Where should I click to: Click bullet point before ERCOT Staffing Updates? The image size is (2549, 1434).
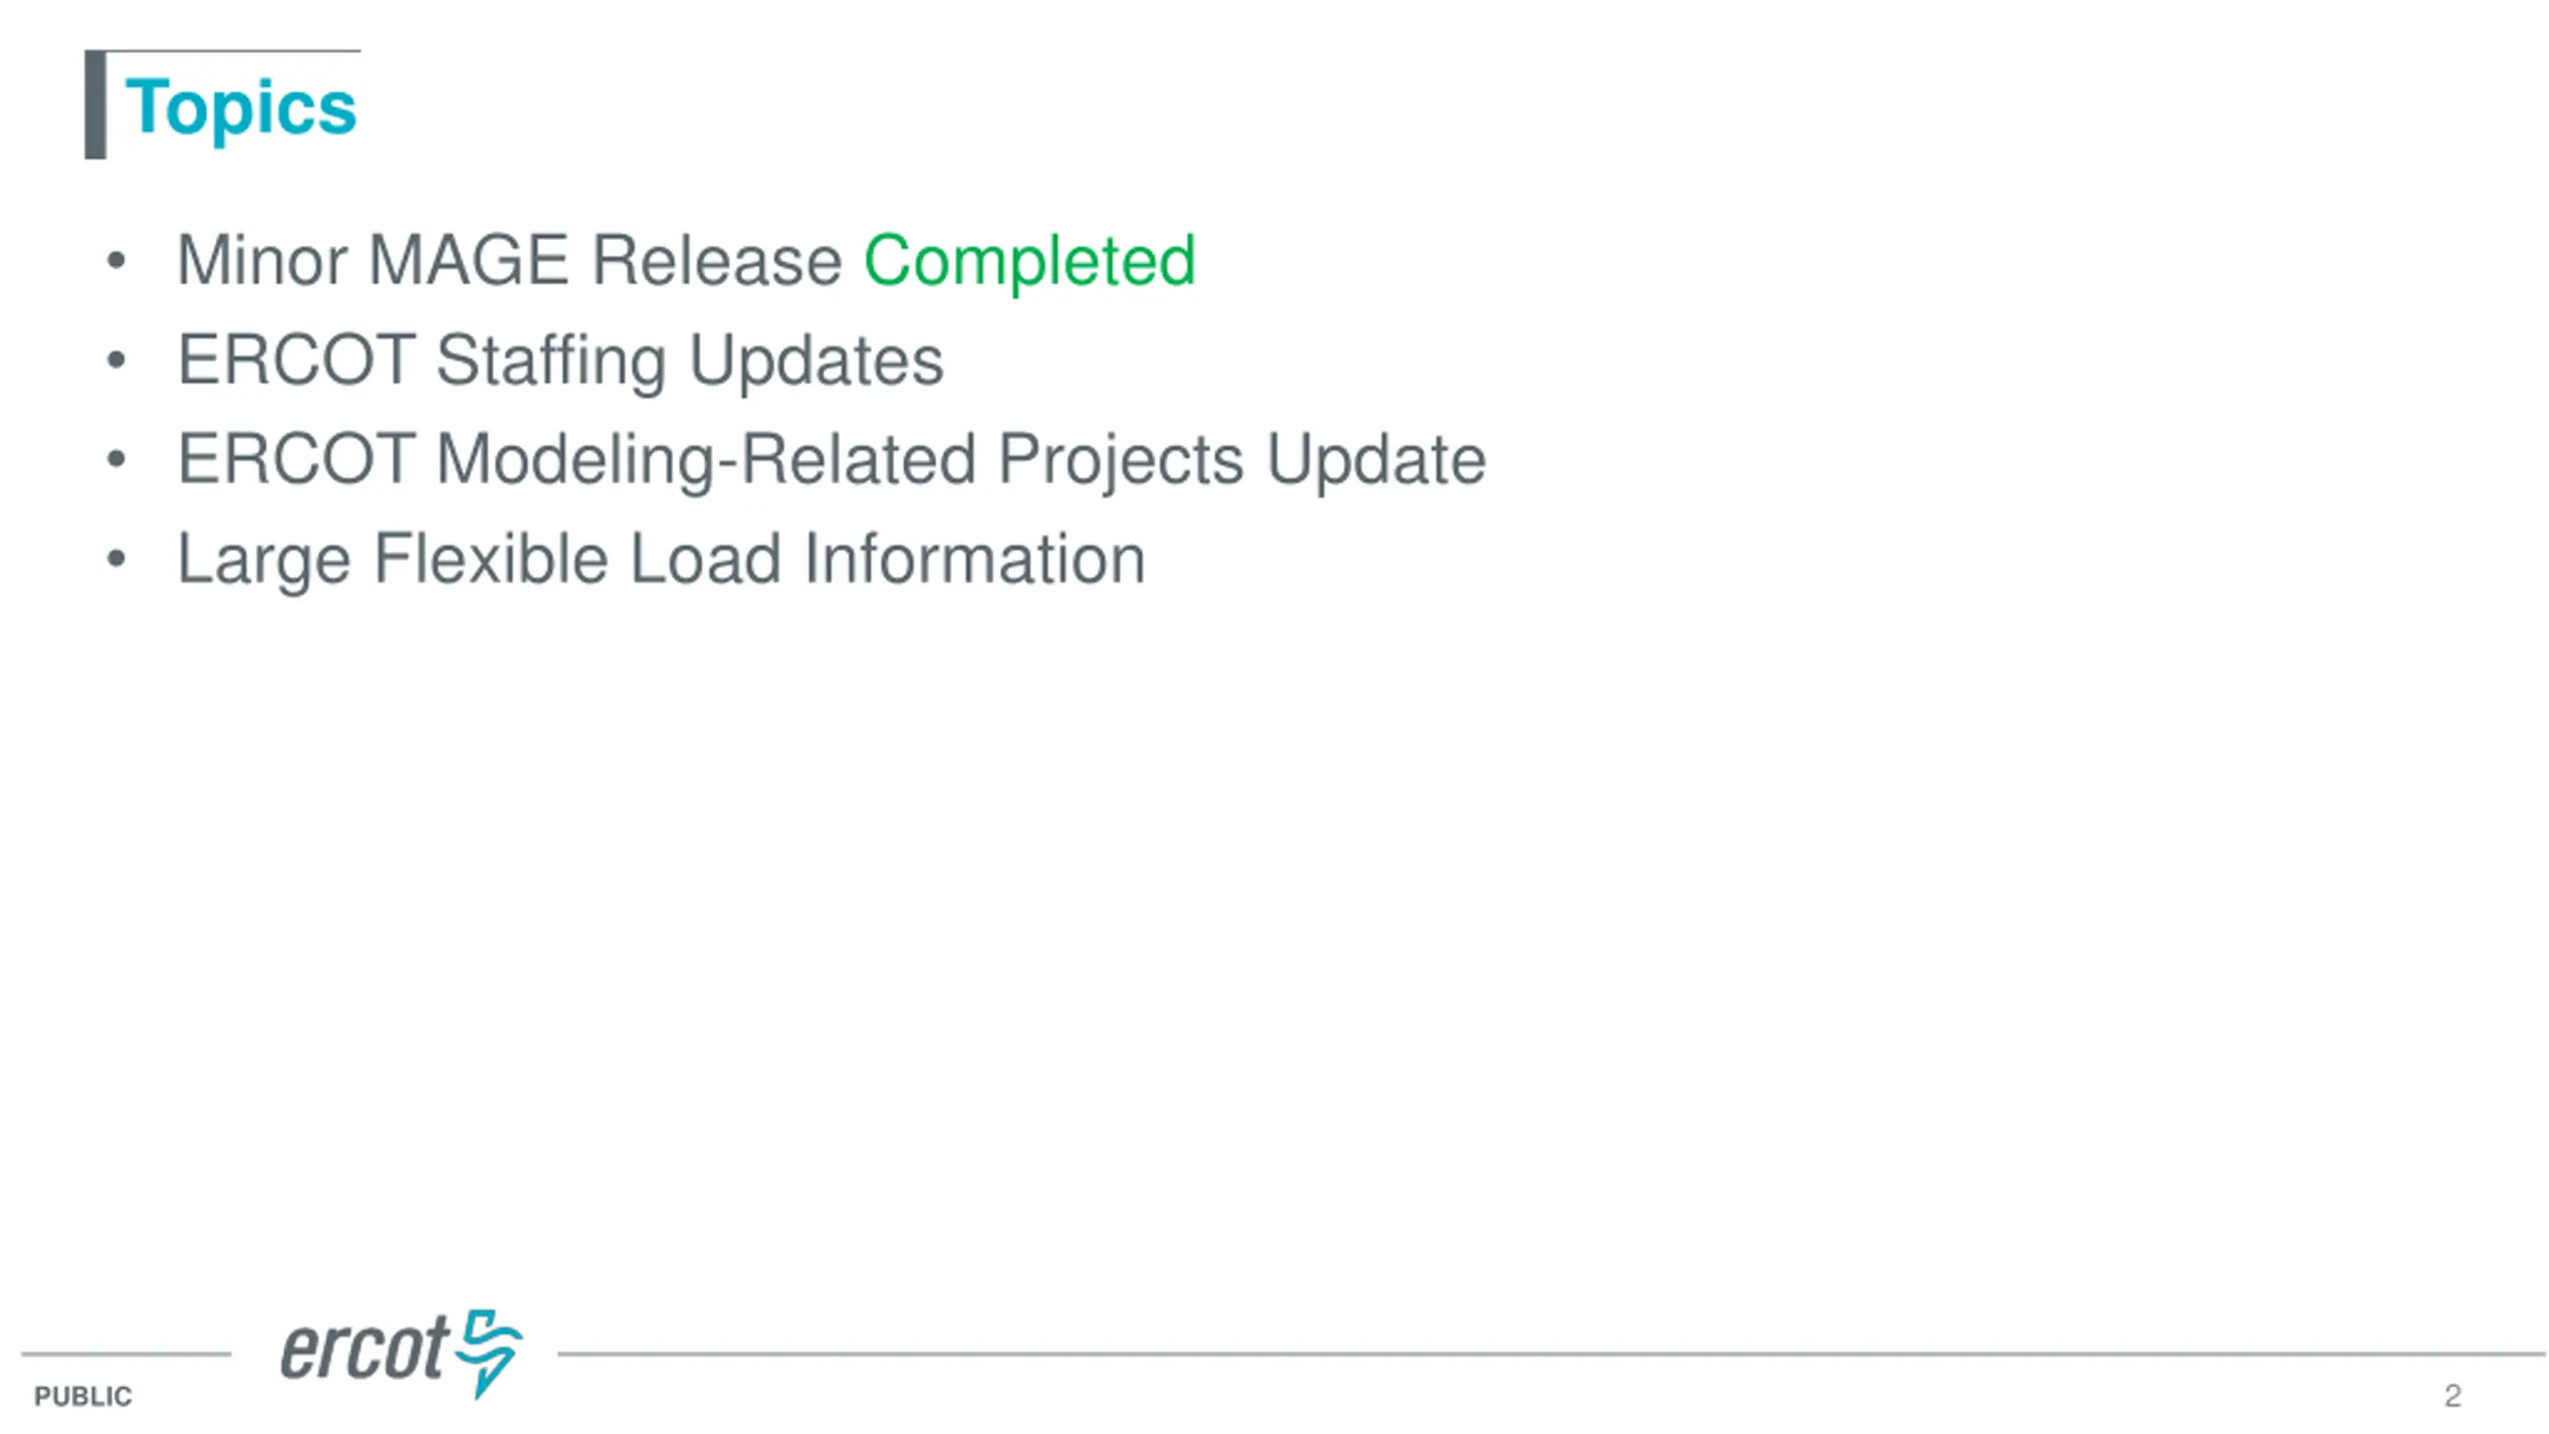pos(116,360)
